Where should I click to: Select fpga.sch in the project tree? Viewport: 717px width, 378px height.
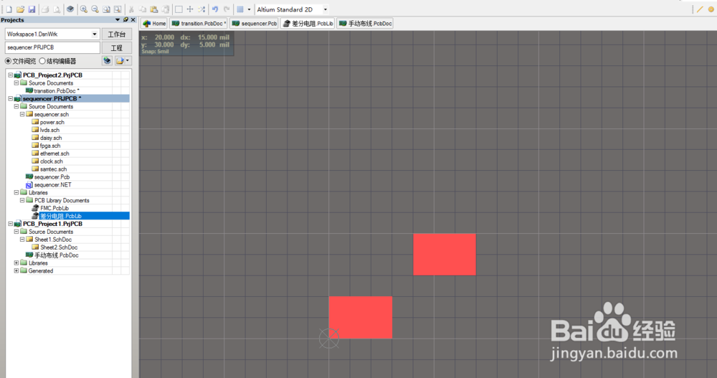tap(50, 146)
